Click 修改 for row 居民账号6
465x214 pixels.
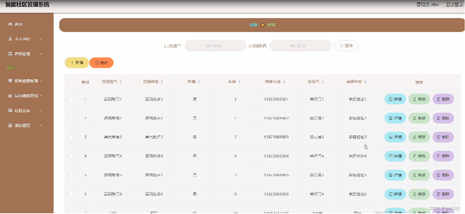coord(419,194)
